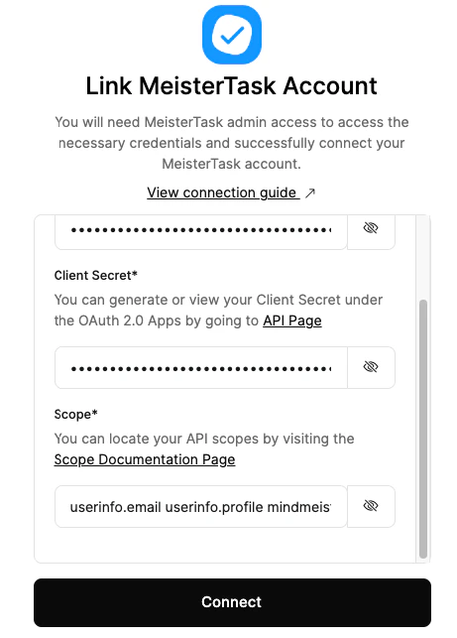
Task: Toggle visibility of the topmost masked field
Action: click(371, 228)
